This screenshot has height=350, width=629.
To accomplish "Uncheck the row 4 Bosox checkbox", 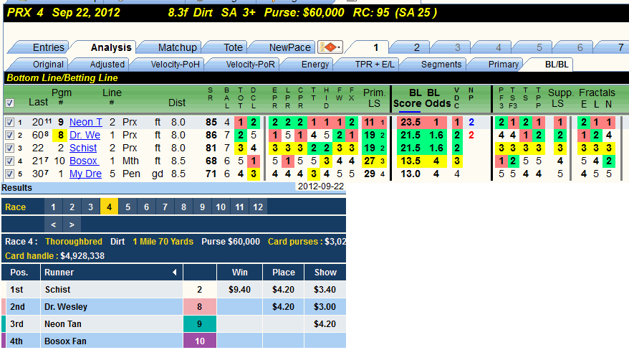I will pos(9,161).
